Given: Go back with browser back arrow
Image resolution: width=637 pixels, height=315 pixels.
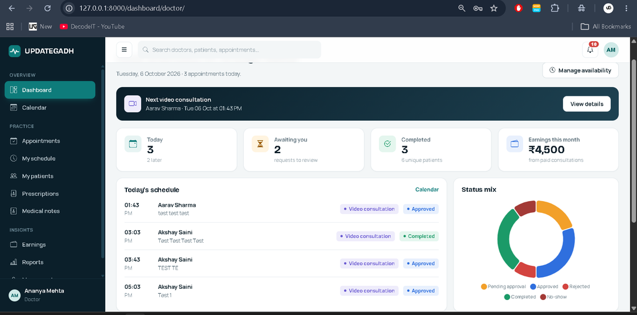Looking at the screenshot, I should 12,8.
